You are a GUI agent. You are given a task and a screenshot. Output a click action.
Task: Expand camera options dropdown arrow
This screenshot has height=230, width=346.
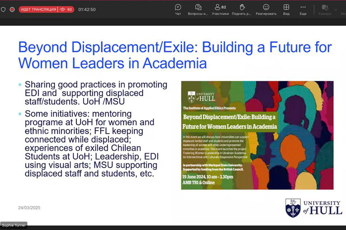[x=336, y=9]
